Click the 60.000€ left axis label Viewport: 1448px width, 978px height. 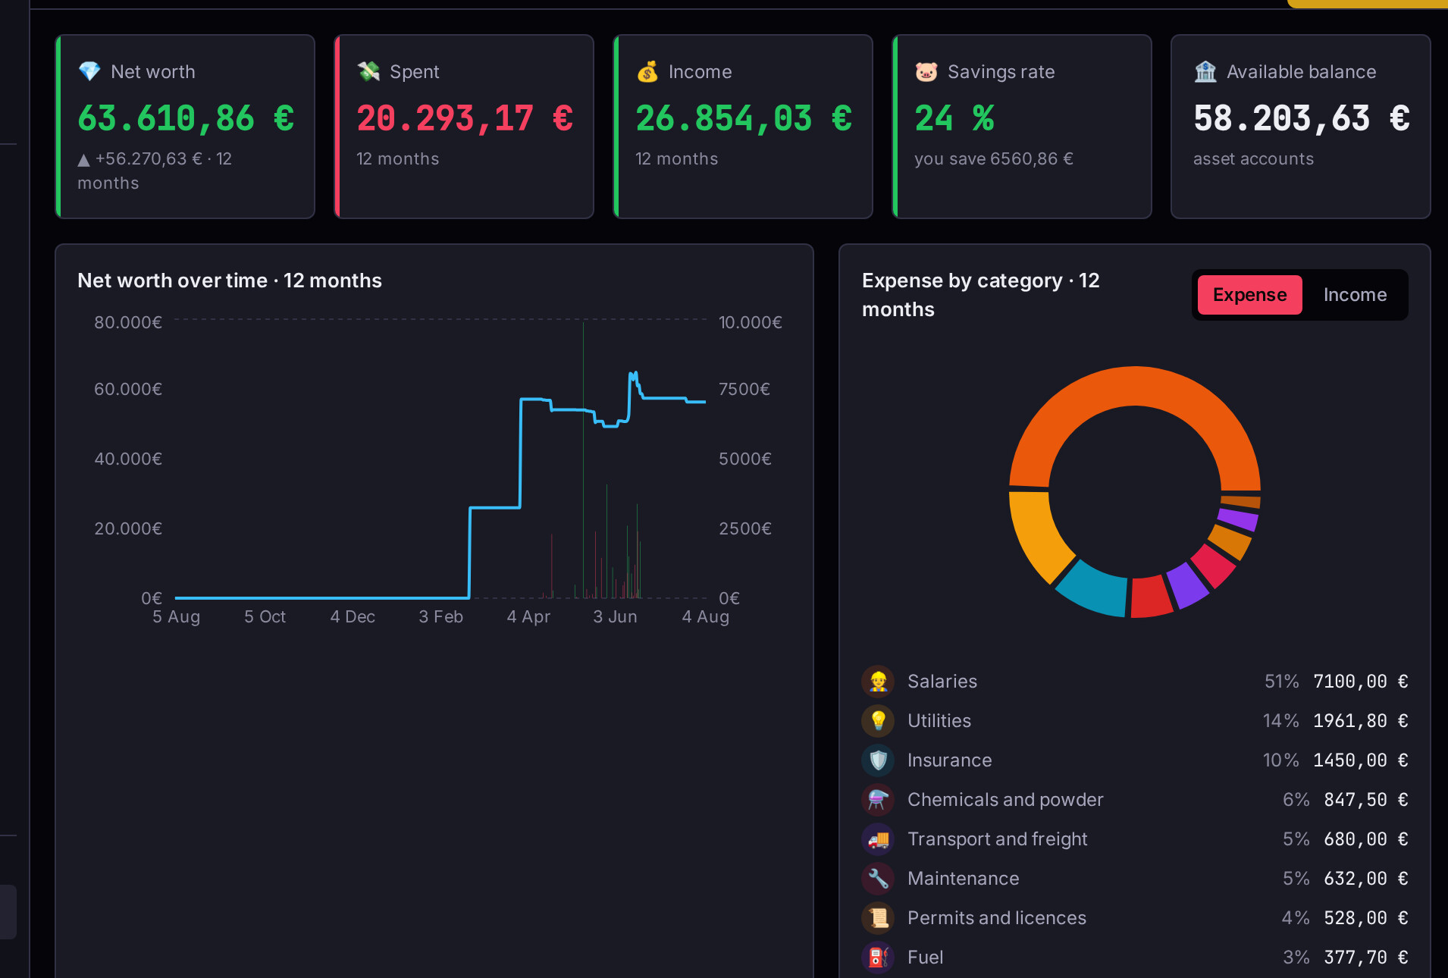click(x=128, y=389)
